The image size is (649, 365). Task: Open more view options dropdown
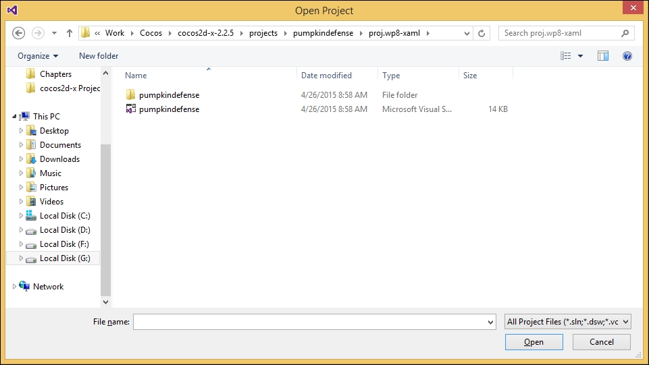pos(580,56)
